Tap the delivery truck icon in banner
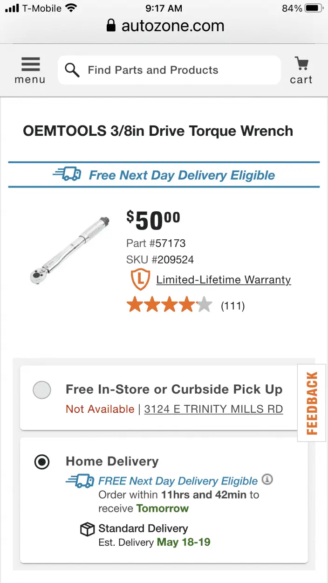This screenshot has width=328, height=583. [x=68, y=175]
